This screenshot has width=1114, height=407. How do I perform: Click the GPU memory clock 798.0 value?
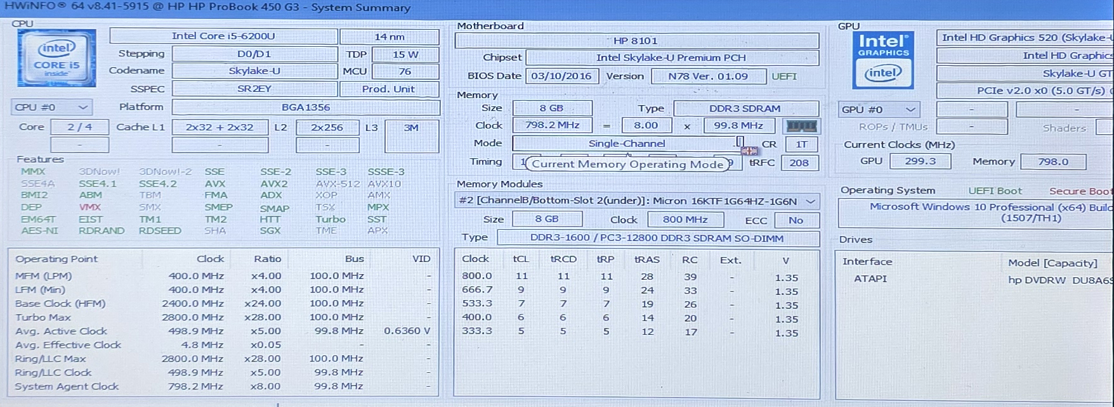[1053, 162]
